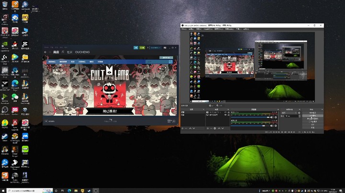Click green wishlist button above Steam store bar
Viewport: 345px width, 193px height.
166,58
